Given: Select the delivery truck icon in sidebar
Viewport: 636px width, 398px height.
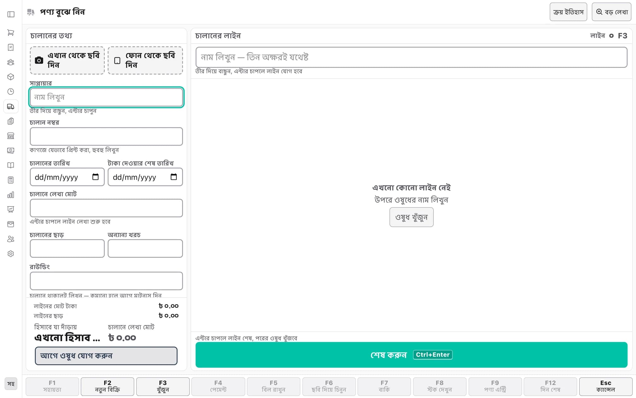Looking at the screenshot, I should coord(11,106).
